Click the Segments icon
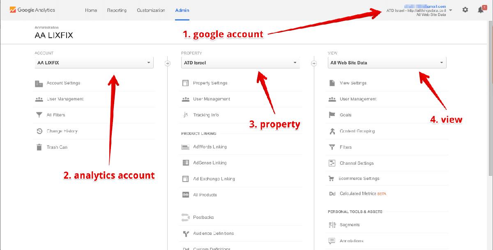The image size is (493, 250). [332, 225]
